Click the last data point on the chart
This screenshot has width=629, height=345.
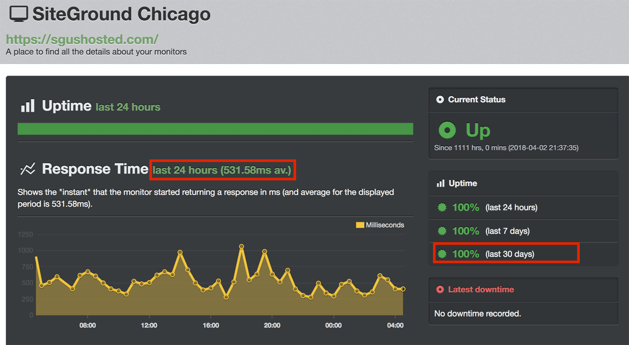403,289
